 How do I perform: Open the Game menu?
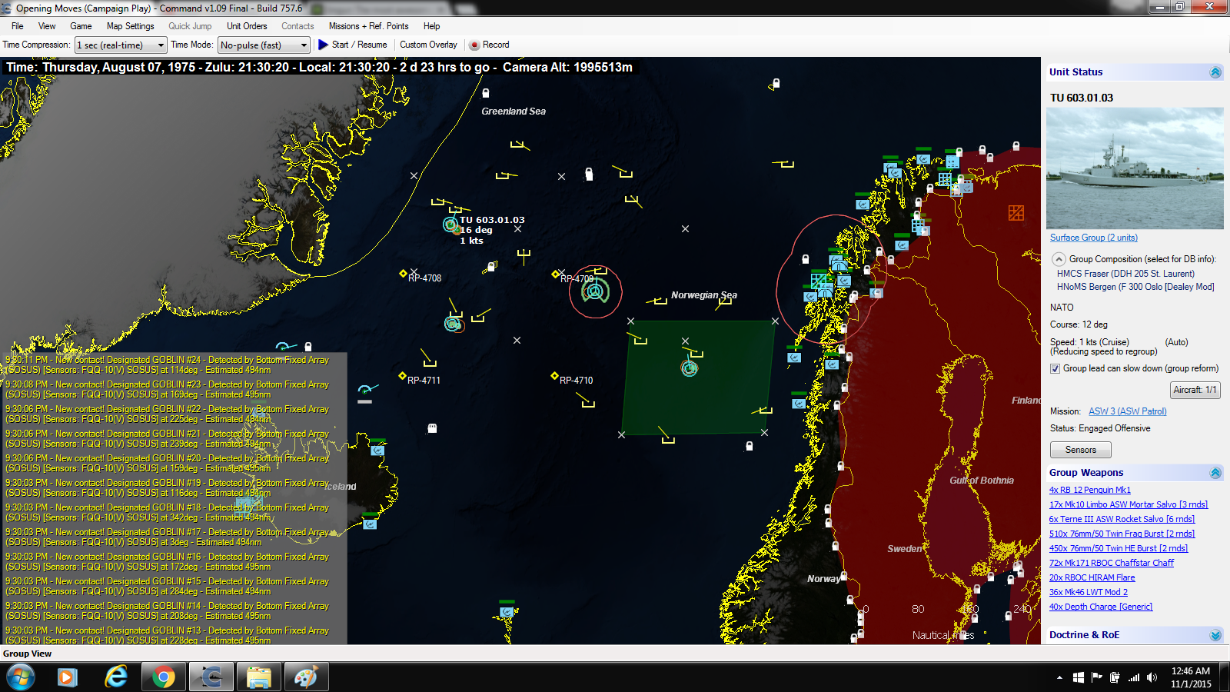pos(81,26)
